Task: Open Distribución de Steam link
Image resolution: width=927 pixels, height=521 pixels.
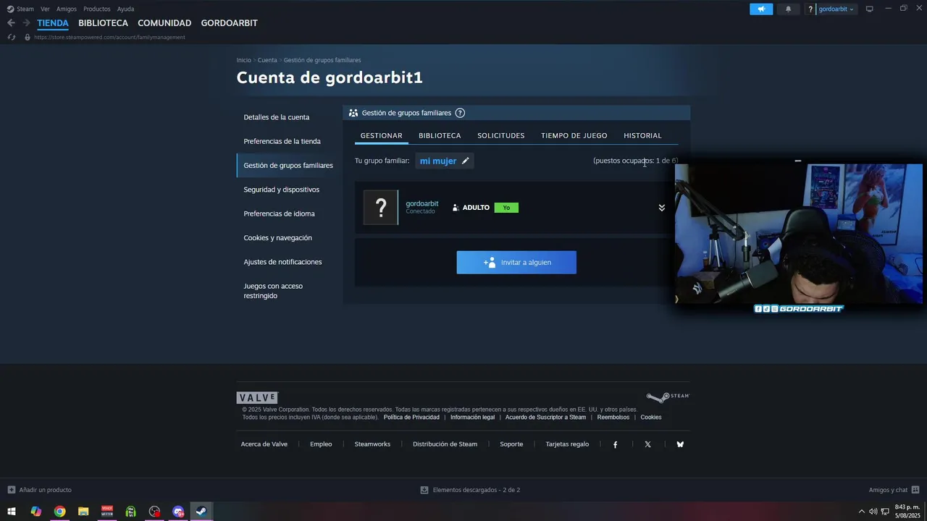Action: click(x=445, y=444)
